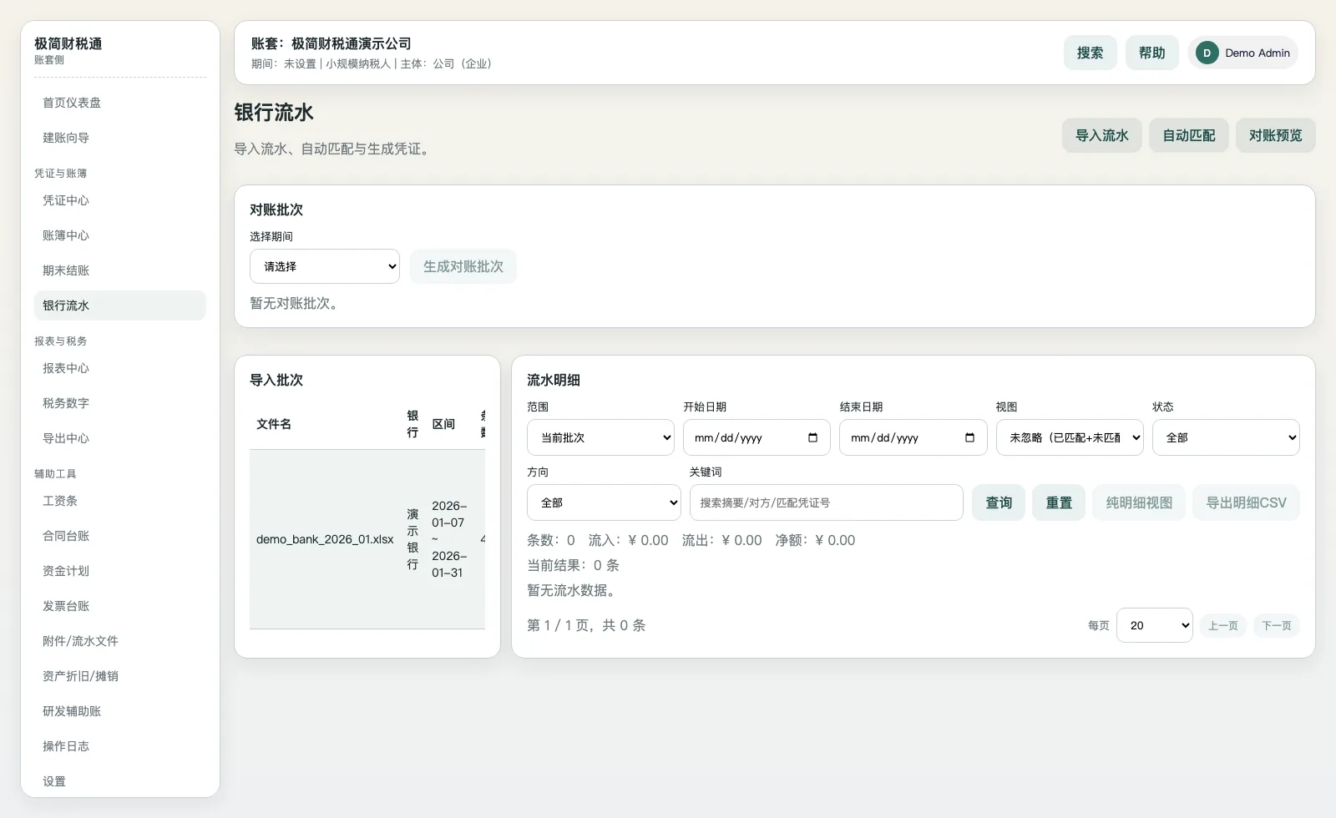
Task: Open the 状态 全部 dropdown
Action: pos(1226,437)
